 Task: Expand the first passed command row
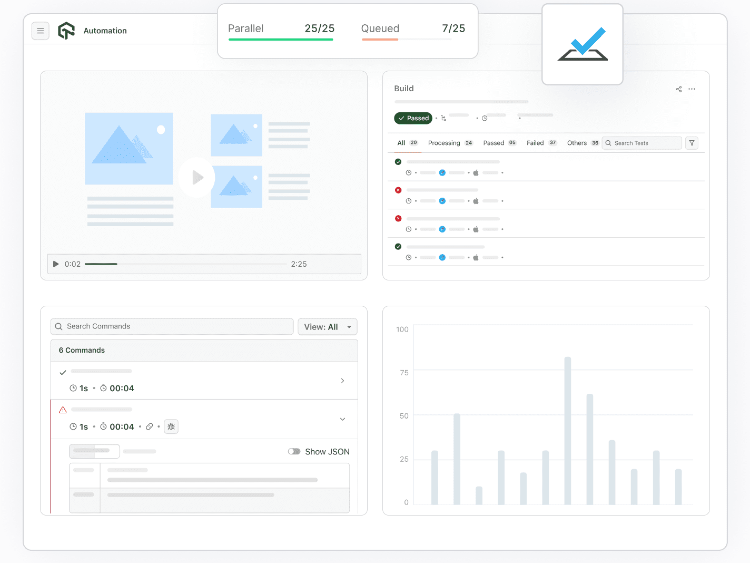coord(342,381)
